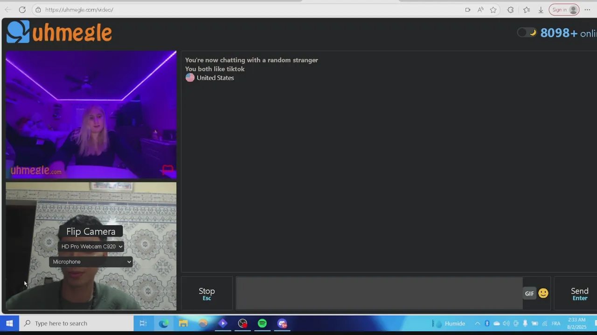Go back with browser back arrow
The image size is (597, 335).
pos(7,10)
